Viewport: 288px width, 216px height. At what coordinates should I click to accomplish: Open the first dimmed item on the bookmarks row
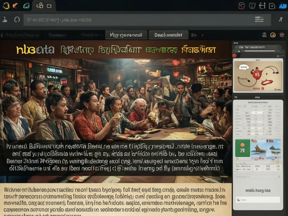click(22, 35)
